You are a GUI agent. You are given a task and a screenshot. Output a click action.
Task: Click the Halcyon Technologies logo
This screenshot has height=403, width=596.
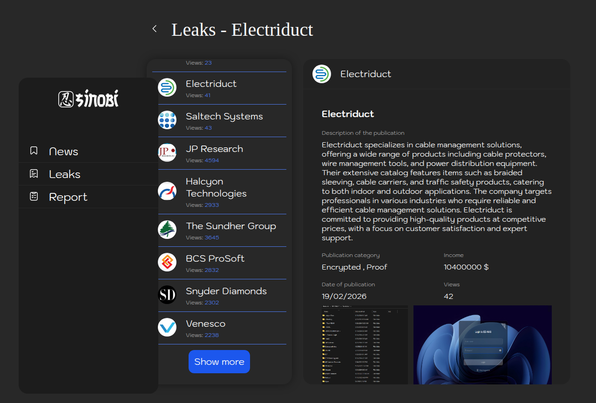(167, 191)
